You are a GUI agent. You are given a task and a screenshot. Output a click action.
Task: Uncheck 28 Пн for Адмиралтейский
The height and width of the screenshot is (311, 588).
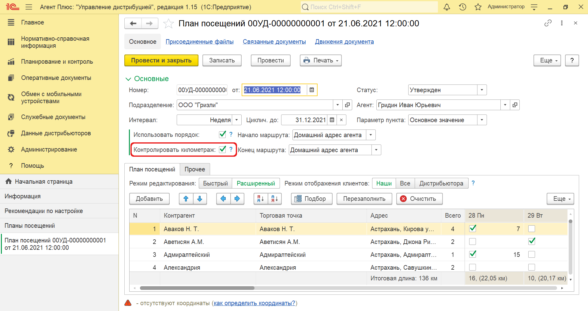473,254
